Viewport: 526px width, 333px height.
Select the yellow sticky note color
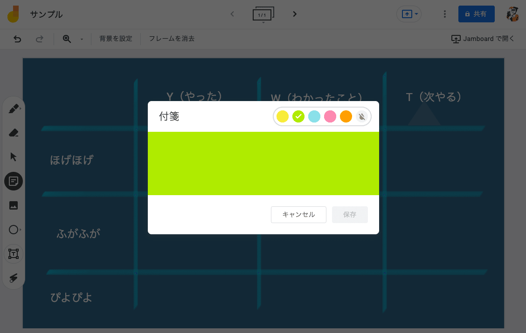[283, 116]
